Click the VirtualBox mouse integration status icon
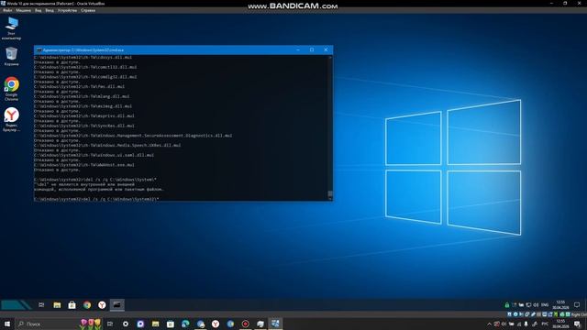Screen dimensions: 587x330 pos(562,314)
